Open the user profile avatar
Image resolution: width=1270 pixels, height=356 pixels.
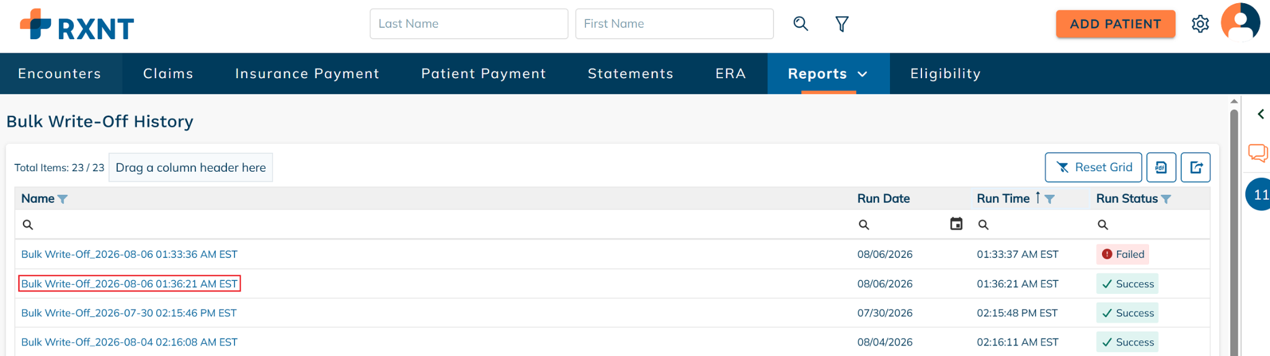pos(1240,22)
